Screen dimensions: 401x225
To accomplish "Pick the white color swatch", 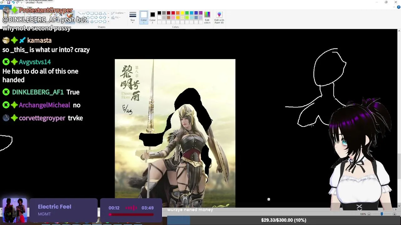I will click(159, 17).
